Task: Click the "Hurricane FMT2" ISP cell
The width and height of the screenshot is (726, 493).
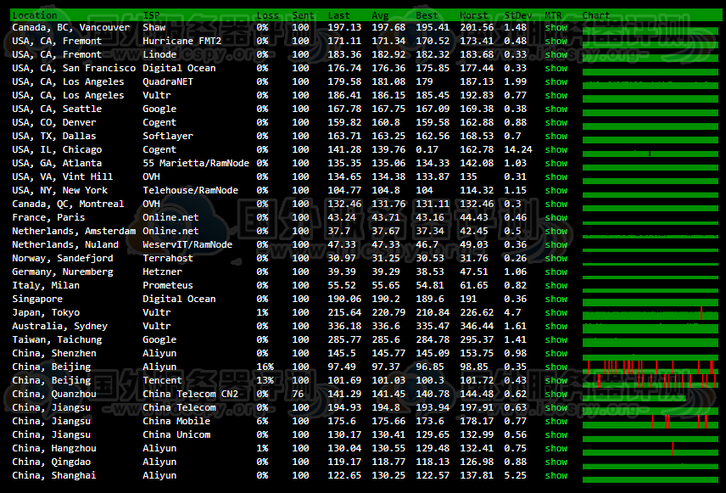Action: pos(182,41)
